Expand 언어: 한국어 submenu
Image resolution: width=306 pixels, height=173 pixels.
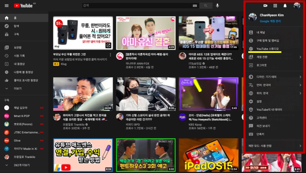point(274,85)
